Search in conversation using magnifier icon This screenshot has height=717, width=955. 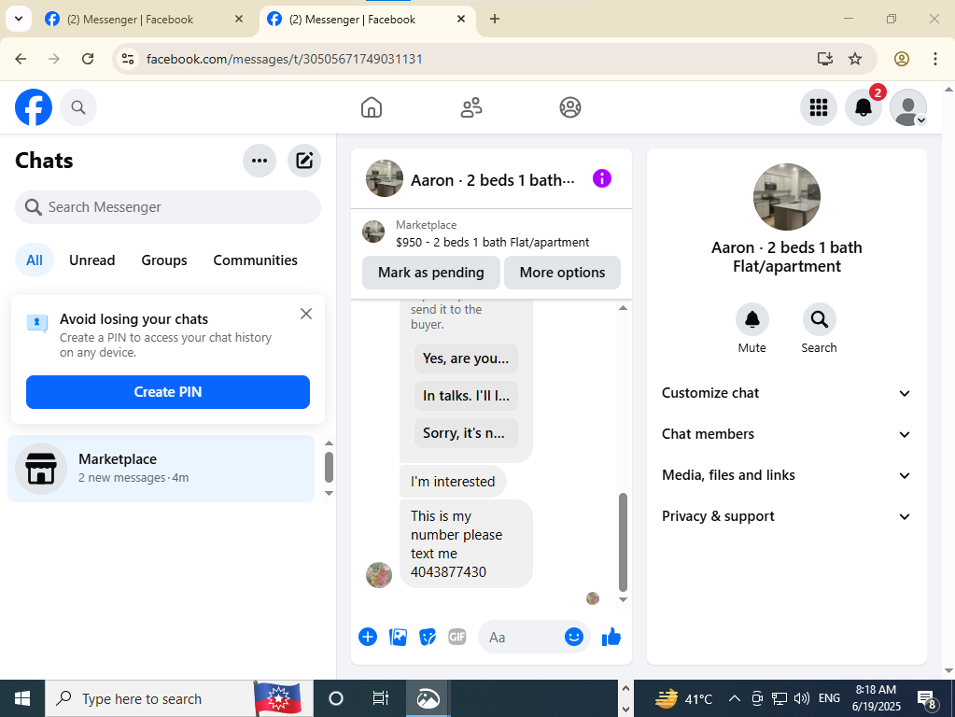820,319
